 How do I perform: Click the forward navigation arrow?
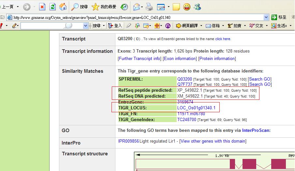click(x=26, y=7)
